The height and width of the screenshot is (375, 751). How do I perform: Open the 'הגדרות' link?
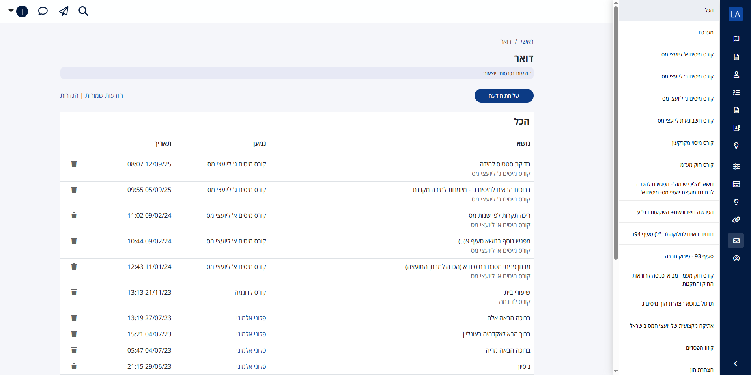pyautogui.click(x=69, y=96)
